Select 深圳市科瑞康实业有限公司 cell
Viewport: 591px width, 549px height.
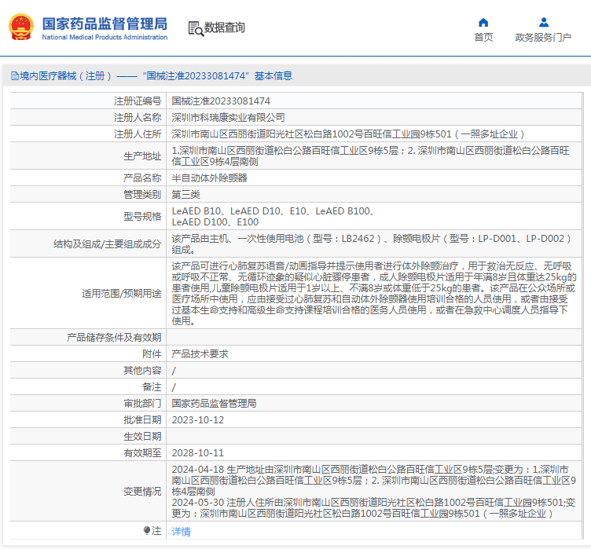[x=228, y=118]
